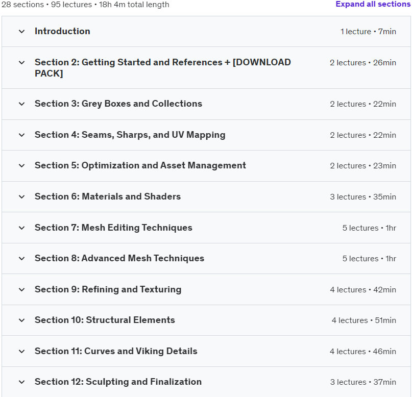Viewport: 412px width, 397px height.
Task: Open Section 6: Materials and Shaders title
Action: (108, 196)
